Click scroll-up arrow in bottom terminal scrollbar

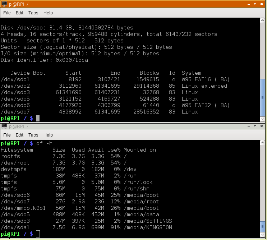(x=263, y=143)
